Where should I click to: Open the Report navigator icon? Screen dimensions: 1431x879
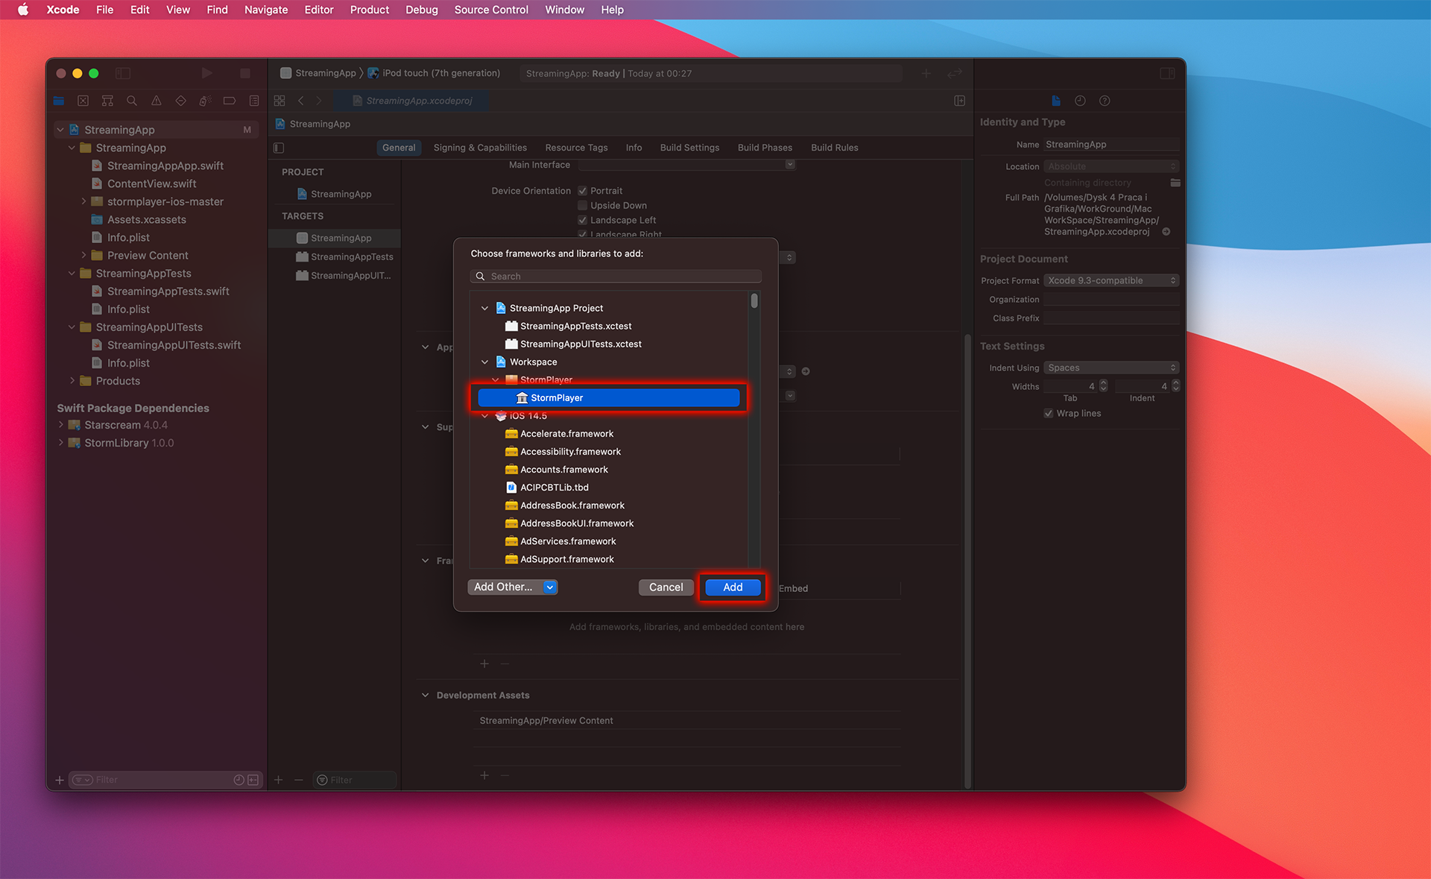point(254,101)
